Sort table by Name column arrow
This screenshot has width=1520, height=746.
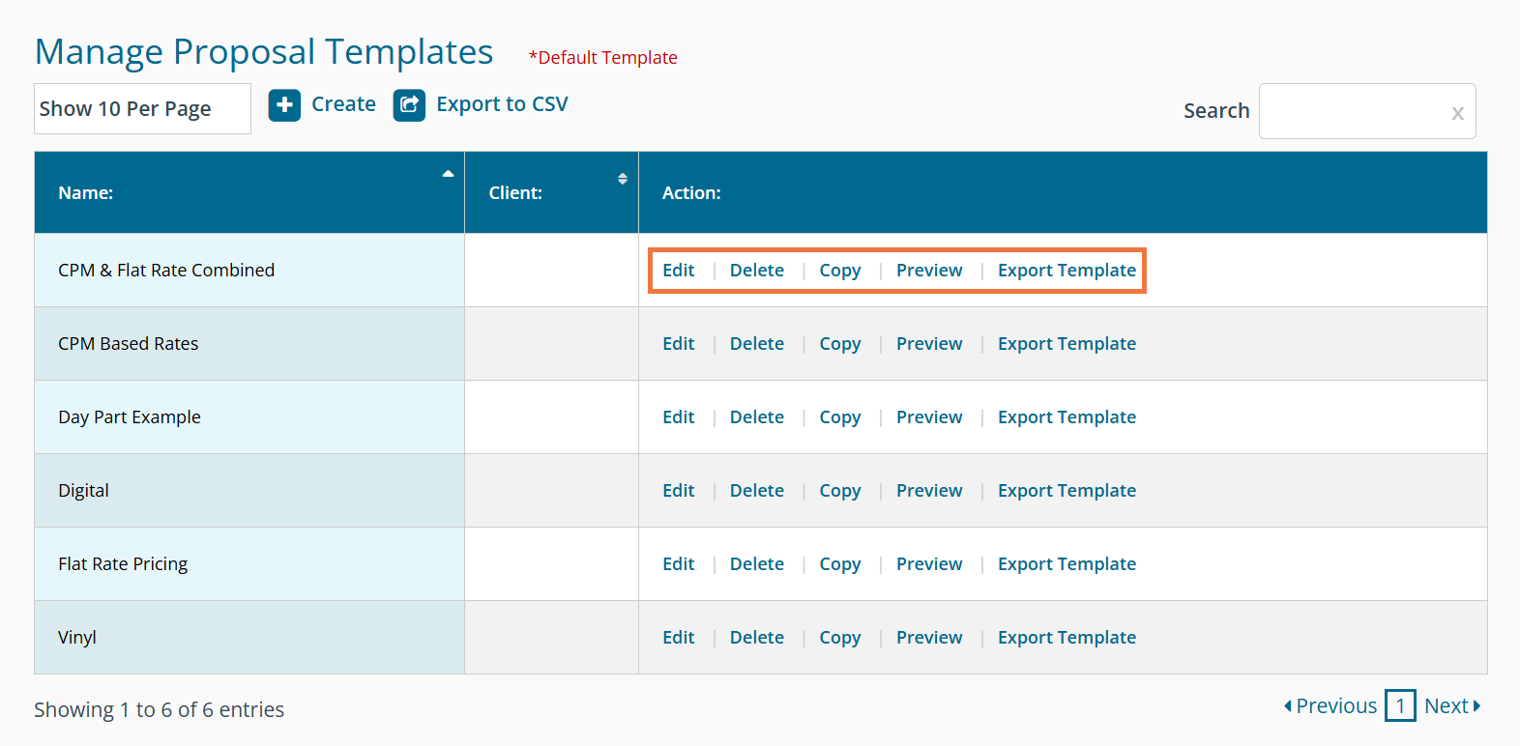tap(448, 175)
